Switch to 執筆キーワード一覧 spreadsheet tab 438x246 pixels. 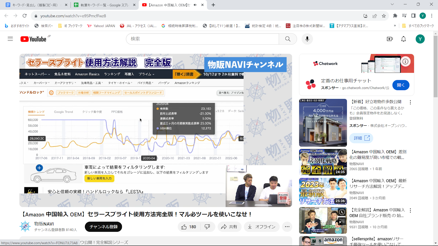pyautogui.click(x=105, y=5)
